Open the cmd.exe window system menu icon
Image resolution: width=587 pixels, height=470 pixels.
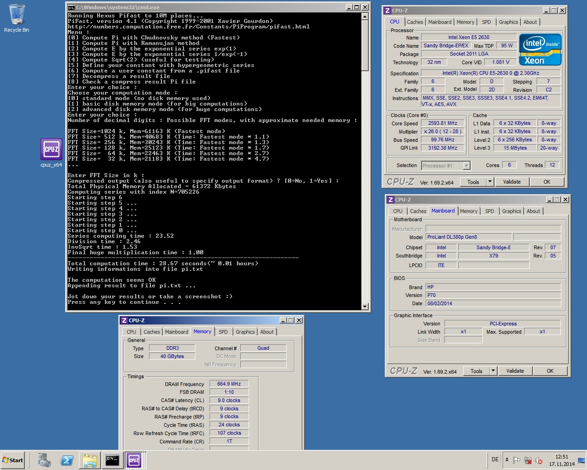pos(71,7)
